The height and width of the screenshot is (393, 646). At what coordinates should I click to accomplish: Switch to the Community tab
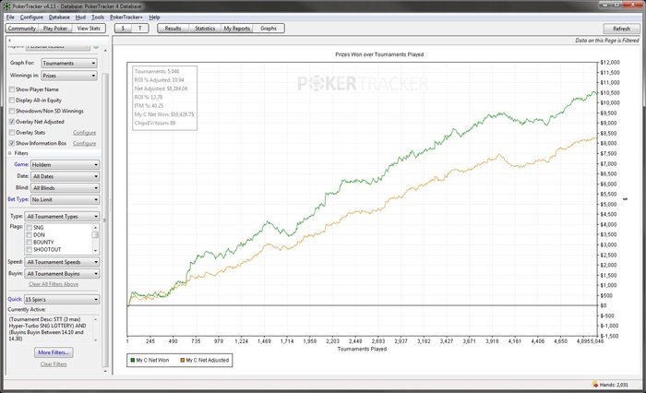pyautogui.click(x=22, y=29)
